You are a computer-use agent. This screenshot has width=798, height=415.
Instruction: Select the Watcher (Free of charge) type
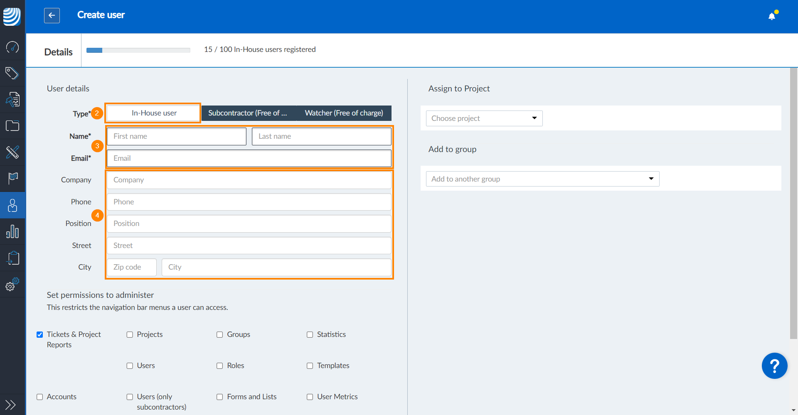pos(344,113)
